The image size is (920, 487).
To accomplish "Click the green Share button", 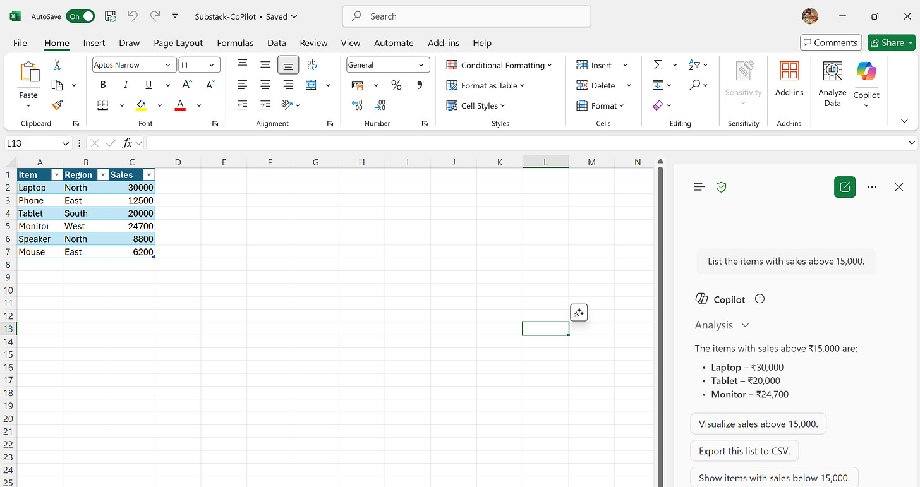I will click(x=891, y=42).
